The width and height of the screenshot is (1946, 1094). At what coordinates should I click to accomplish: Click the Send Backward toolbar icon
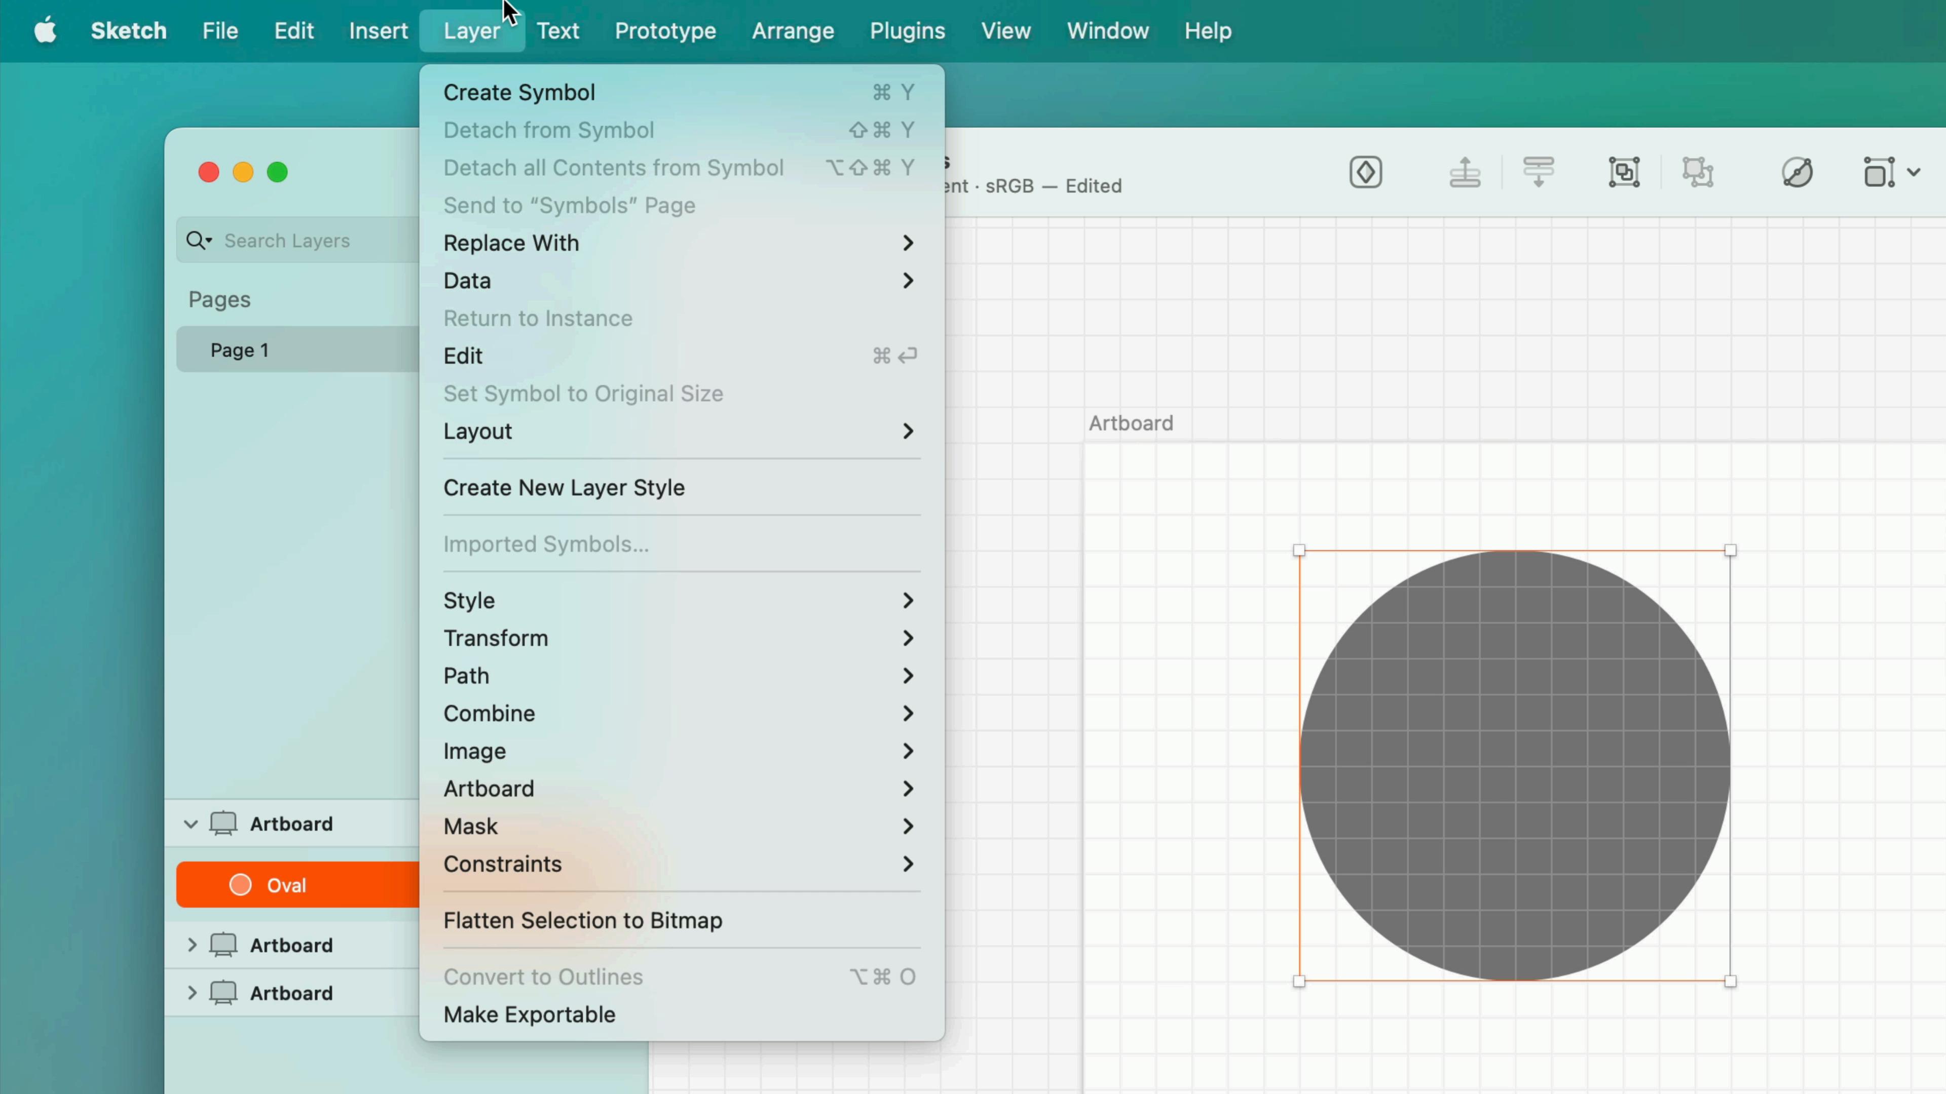[x=1538, y=172]
